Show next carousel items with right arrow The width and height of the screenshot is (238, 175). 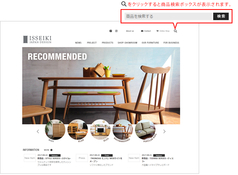point(164,131)
